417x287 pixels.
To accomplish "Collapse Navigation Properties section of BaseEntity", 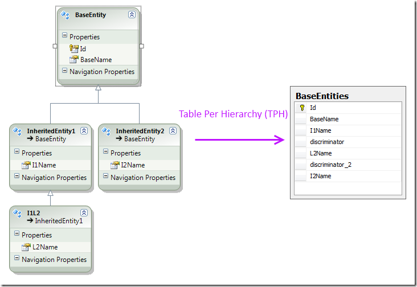I will (x=64, y=71).
